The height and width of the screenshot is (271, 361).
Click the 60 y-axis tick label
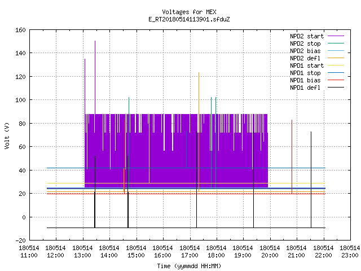coord(22,147)
